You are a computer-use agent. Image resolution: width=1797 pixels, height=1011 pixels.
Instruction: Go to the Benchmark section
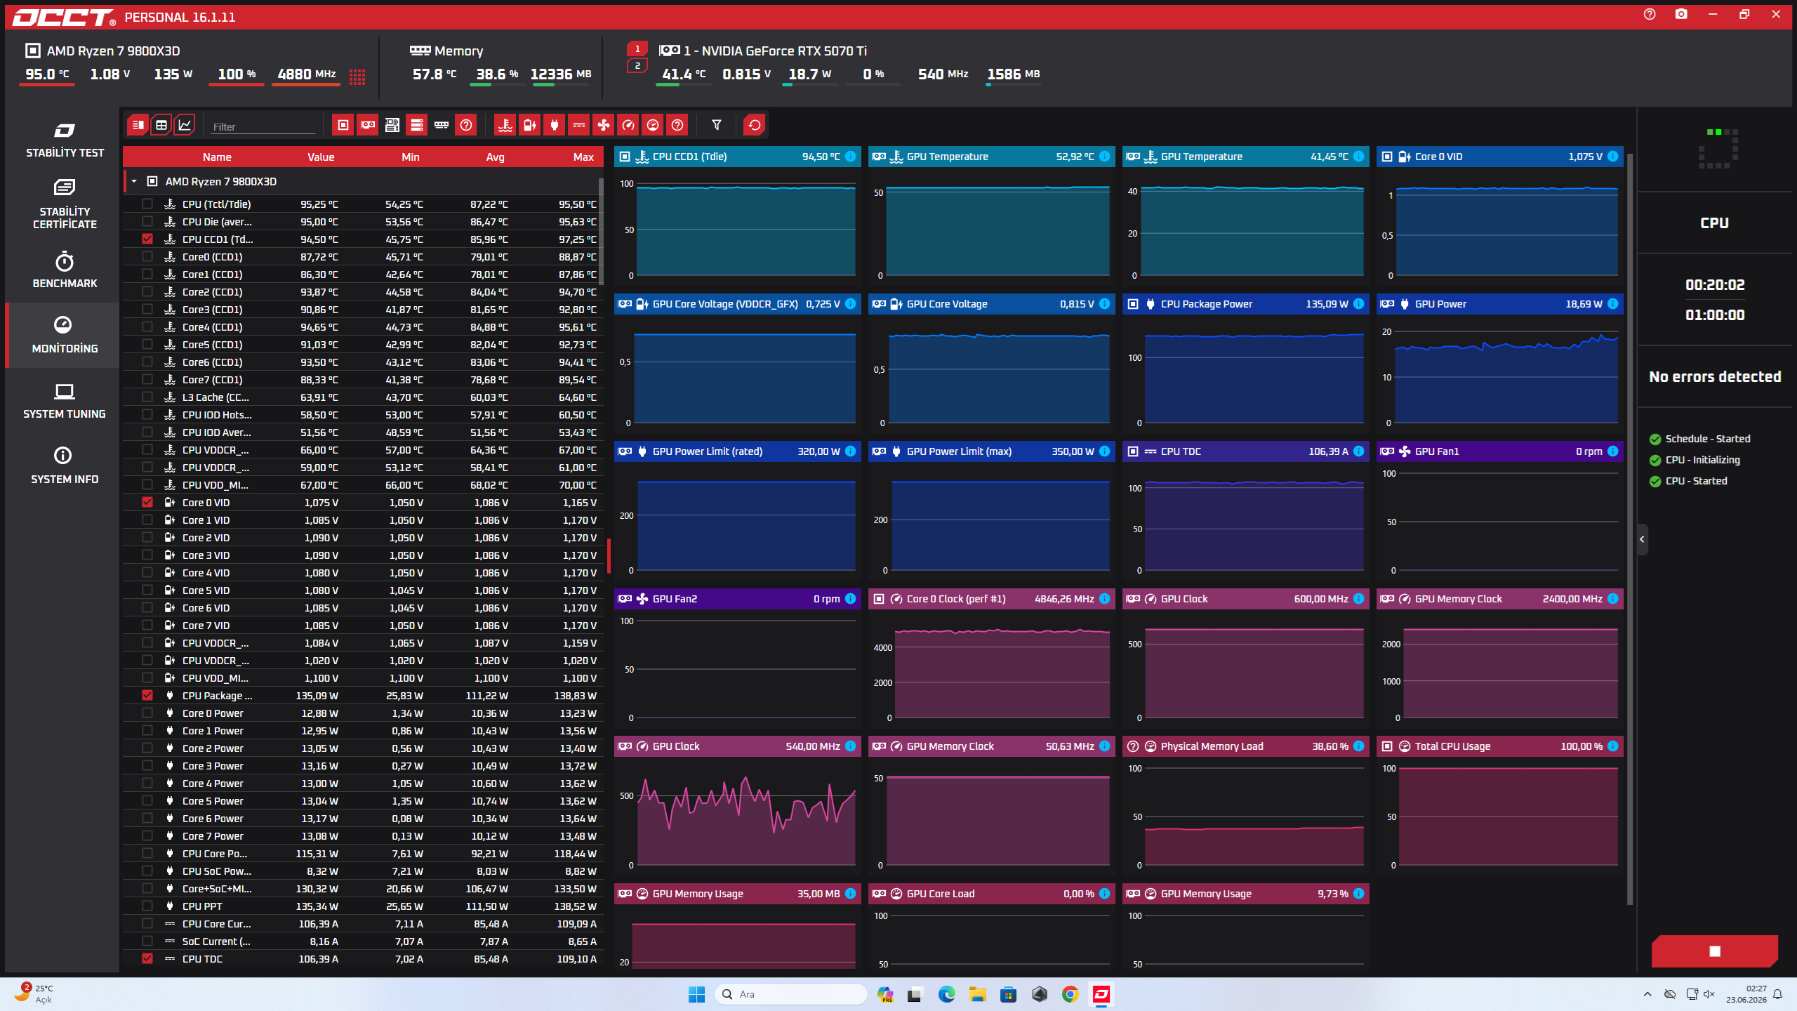65,270
